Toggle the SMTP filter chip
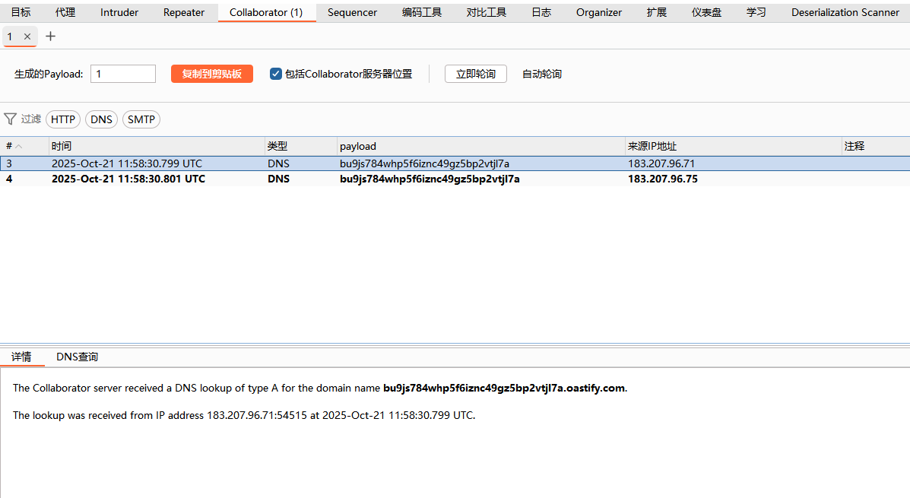Viewport: 910px width, 498px height. (141, 119)
